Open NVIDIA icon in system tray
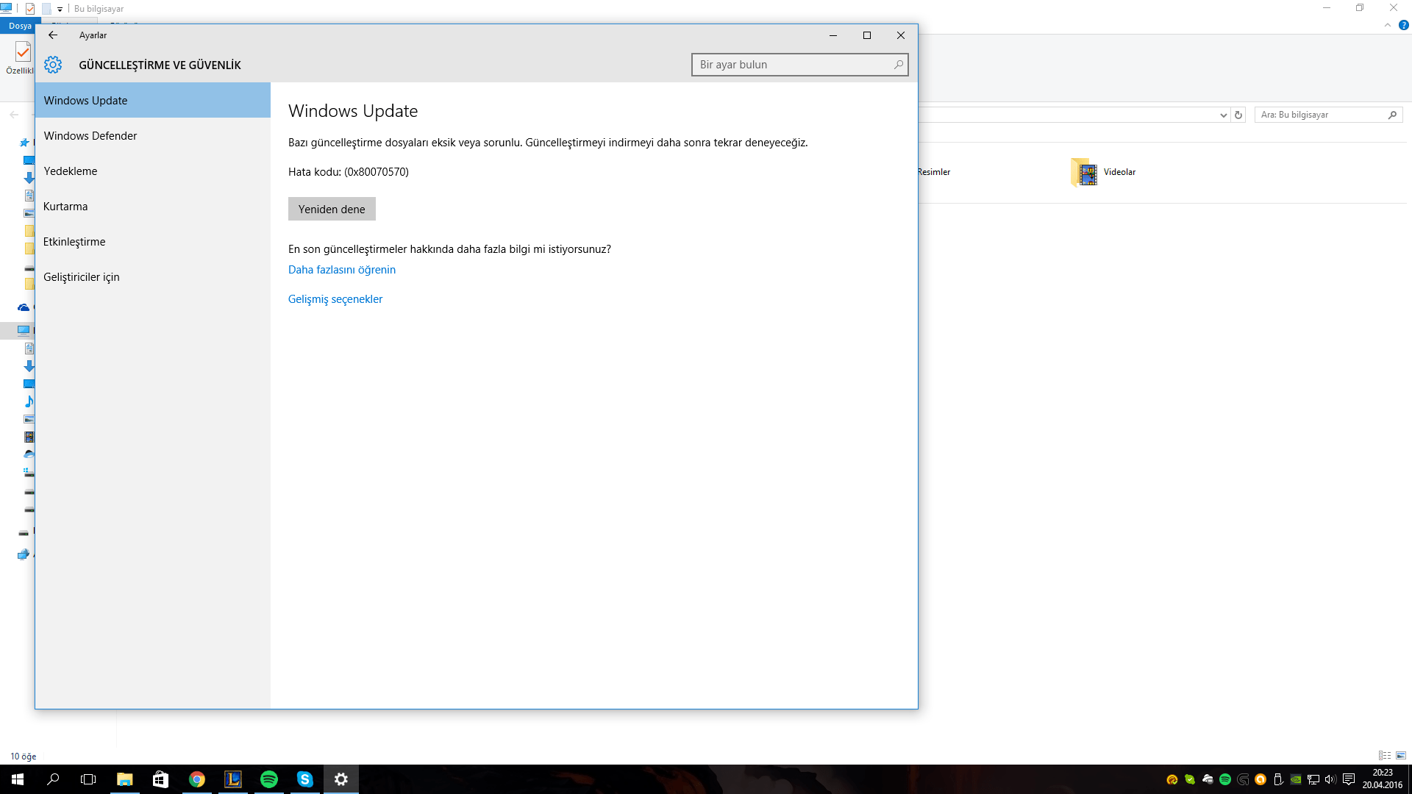 [1296, 779]
